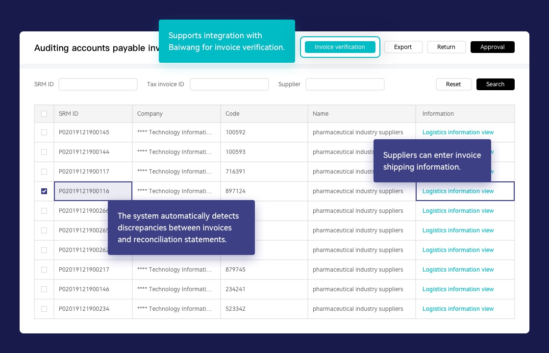Select the P02019121900146 SRM ID cell
549x353 pixels.
coord(84,289)
